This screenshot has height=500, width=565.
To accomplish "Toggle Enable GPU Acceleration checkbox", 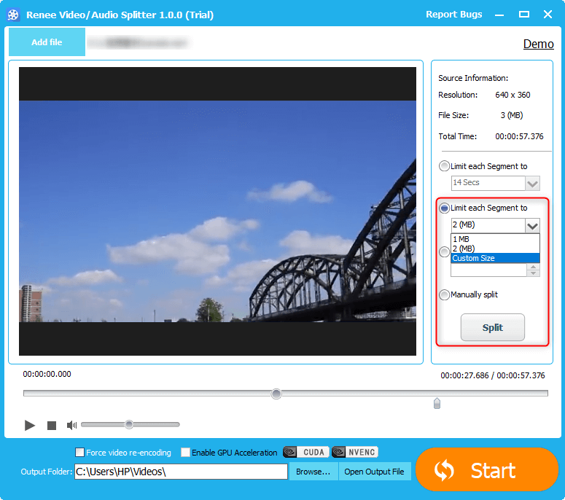I will coord(186,453).
